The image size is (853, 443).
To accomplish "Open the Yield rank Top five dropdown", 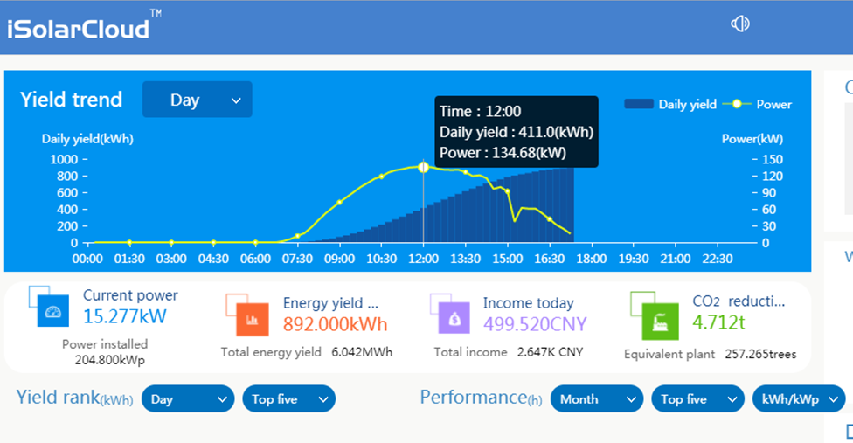I will (x=289, y=399).
